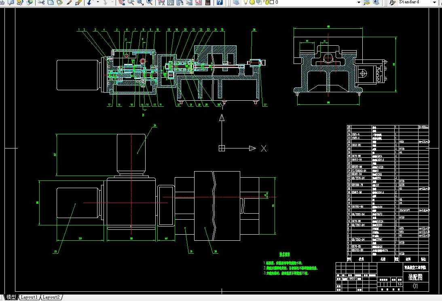Click the Copy icon
Image resolution: width=442 pixels, height=301 pixels.
click(x=51, y=2)
